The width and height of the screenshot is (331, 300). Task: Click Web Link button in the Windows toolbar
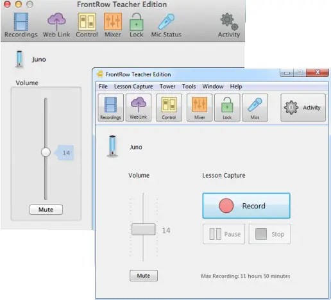pos(139,108)
